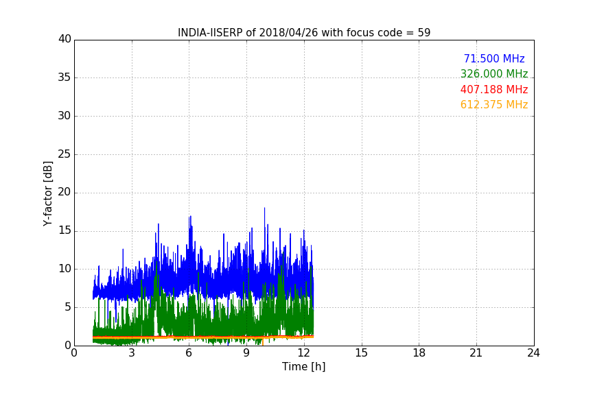This screenshot has width=593, height=395.
Task: Click the y-axis tick value 5
Action: point(68,307)
